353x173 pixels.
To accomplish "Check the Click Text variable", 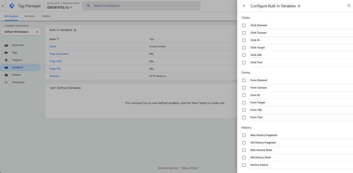I will (244, 63).
